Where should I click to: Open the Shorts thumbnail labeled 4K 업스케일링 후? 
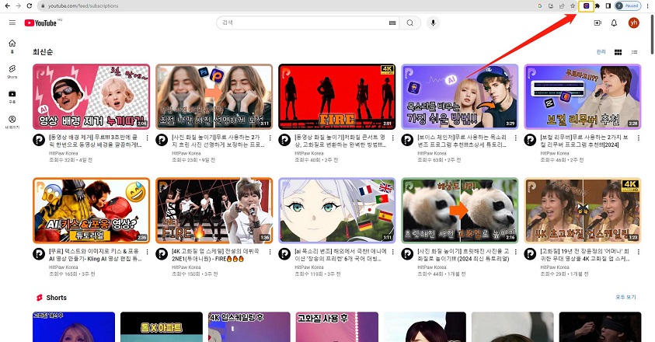click(x=249, y=327)
